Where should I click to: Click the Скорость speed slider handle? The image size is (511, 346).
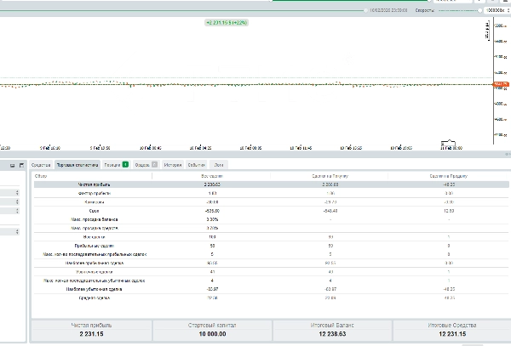coord(478,11)
